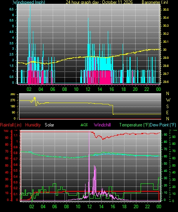Click the 24 hour graph day date title
This screenshot has height=212, width=178.
point(99,2)
